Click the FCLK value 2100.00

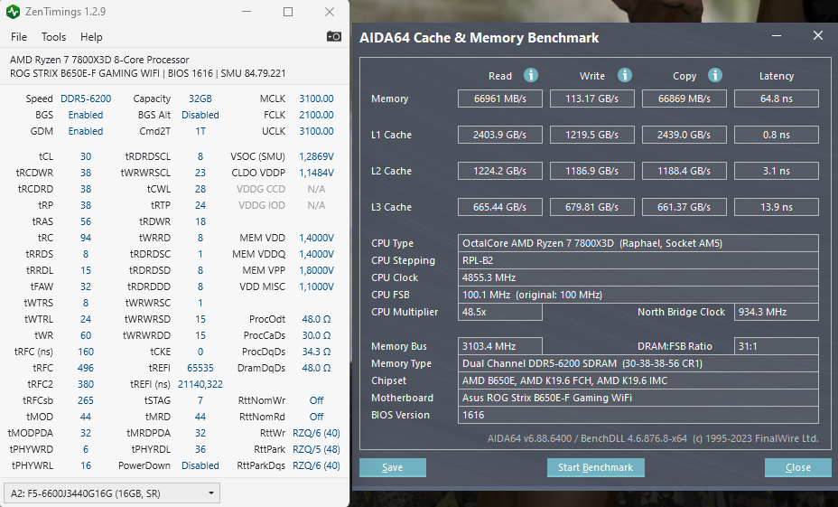pyautogui.click(x=316, y=115)
